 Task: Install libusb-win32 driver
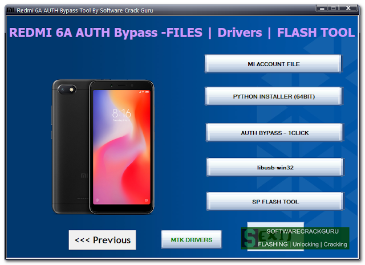(x=275, y=167)
